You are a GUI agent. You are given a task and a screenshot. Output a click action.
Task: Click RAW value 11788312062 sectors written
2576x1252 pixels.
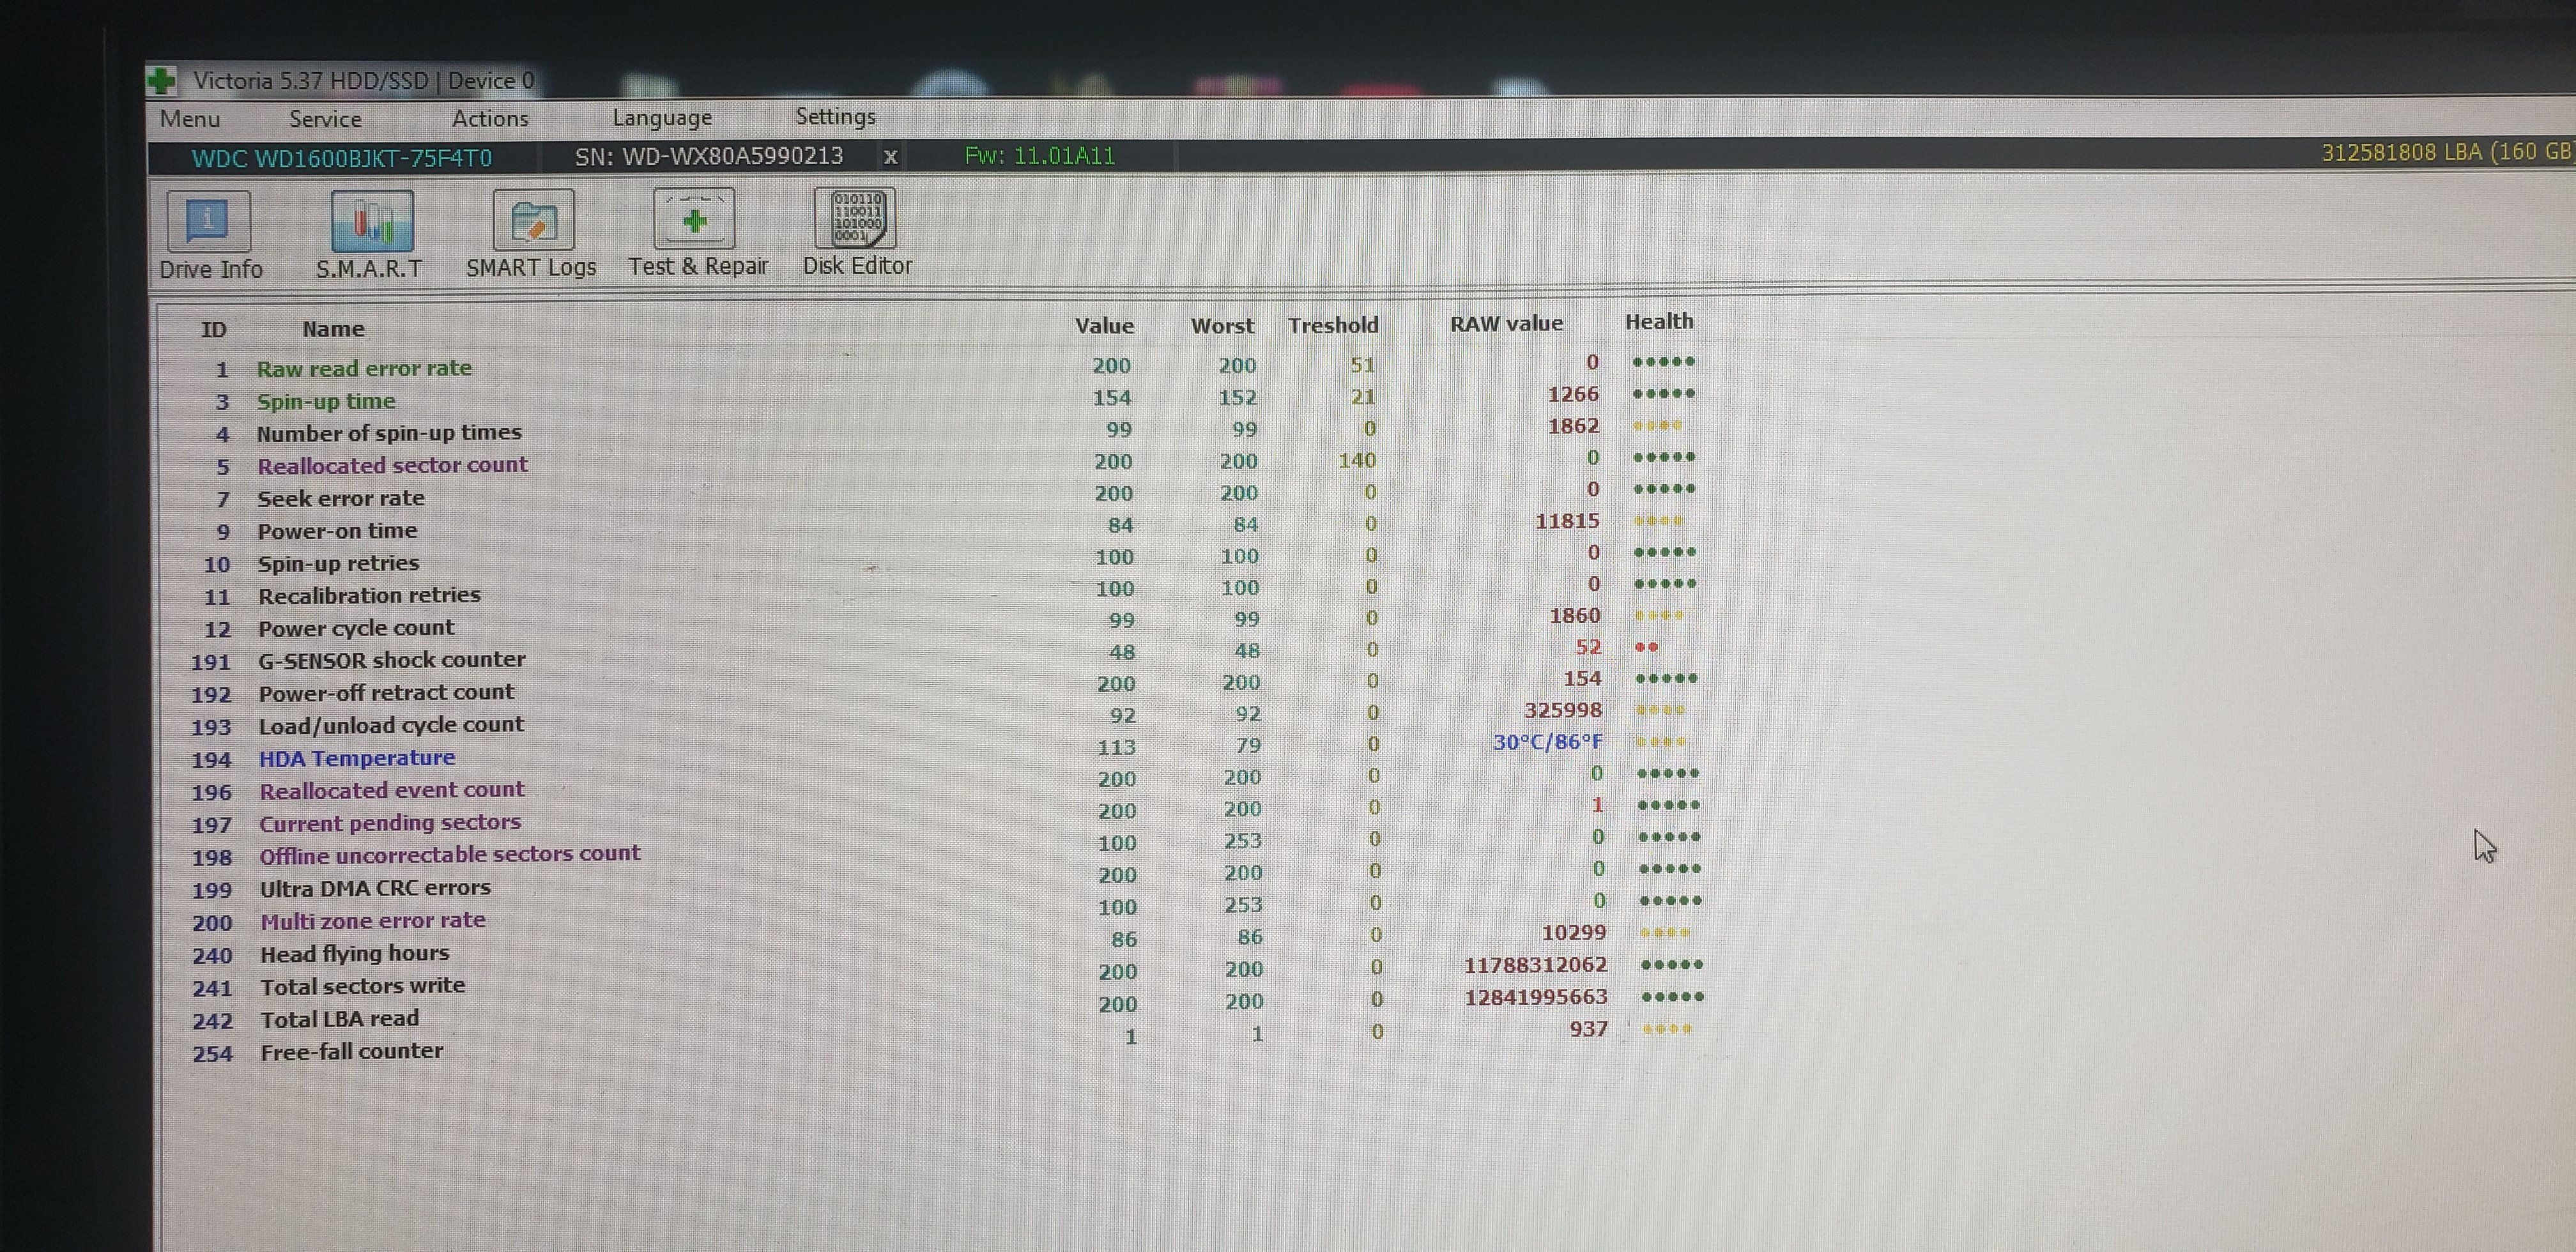click(x=1535, y=965)
